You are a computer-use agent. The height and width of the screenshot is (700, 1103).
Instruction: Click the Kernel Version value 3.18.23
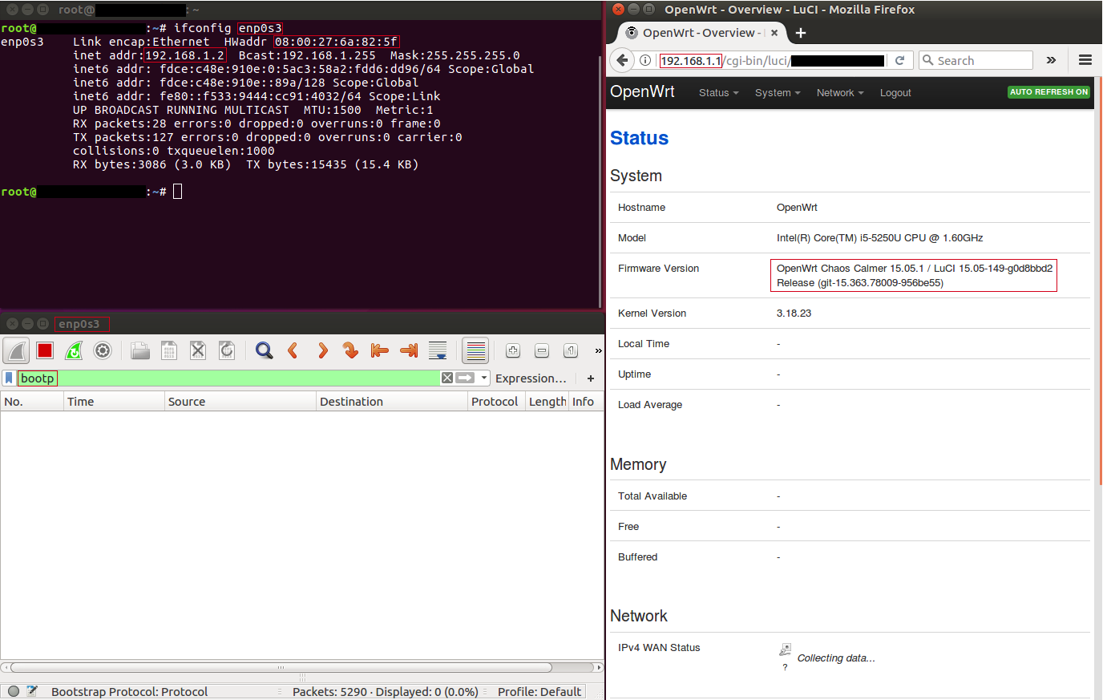coord(794,314)
